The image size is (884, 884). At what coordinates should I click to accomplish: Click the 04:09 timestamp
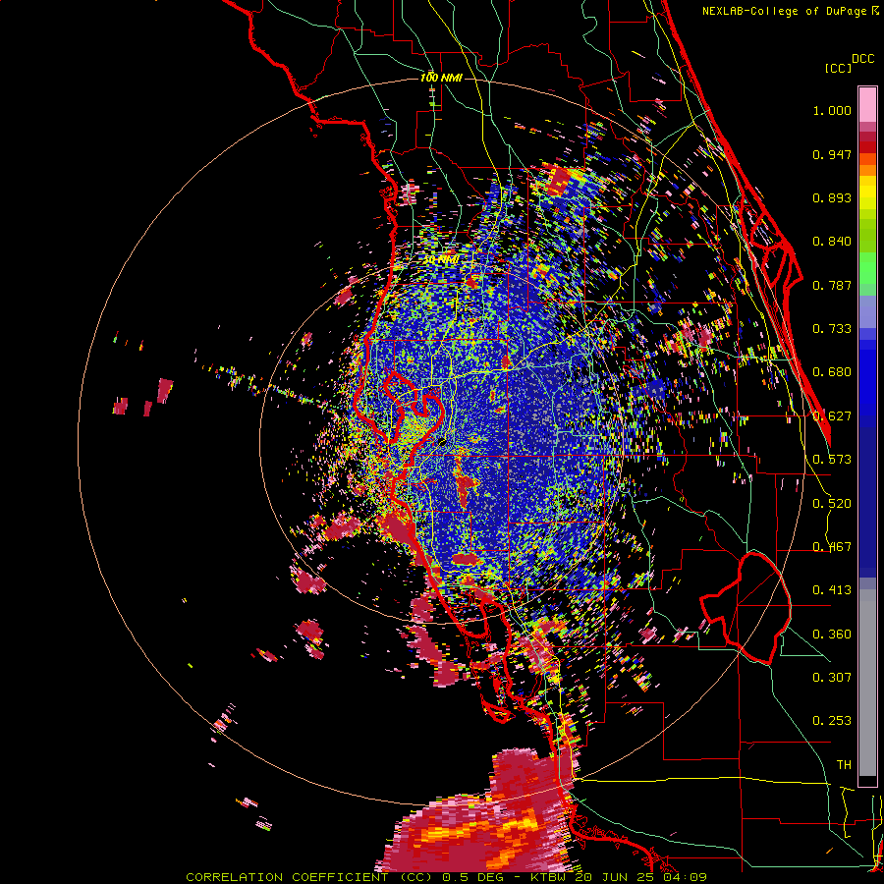[x=685, y=877]
